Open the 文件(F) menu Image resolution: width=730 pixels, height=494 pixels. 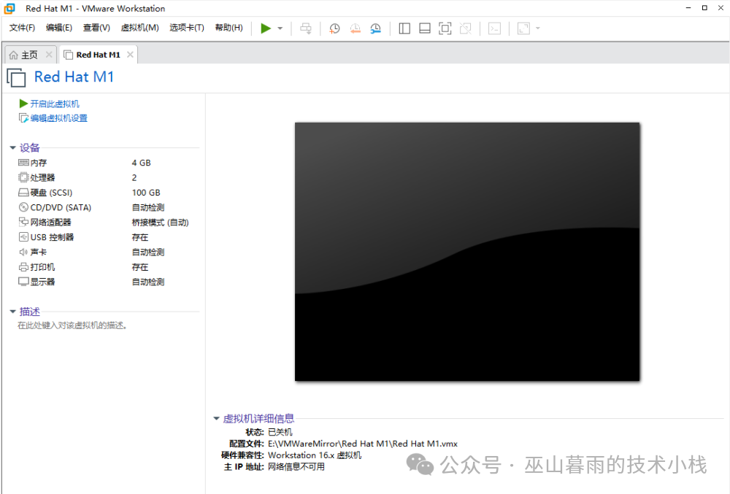click(22, 28)
